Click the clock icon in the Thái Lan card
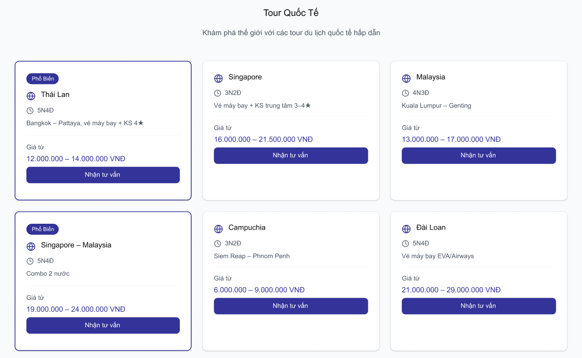Screen dimensions: 582x358 pos(30,111)
